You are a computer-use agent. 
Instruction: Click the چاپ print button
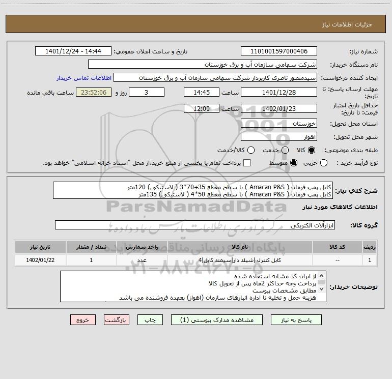click(150, 320)
